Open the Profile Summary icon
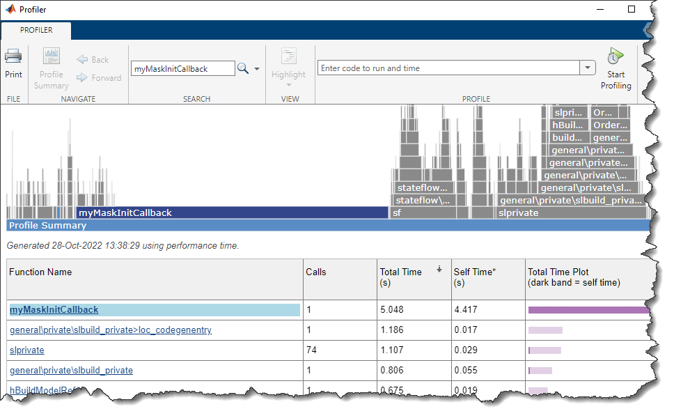The height and width of the screenshot is (418, 674). (52, 57)
